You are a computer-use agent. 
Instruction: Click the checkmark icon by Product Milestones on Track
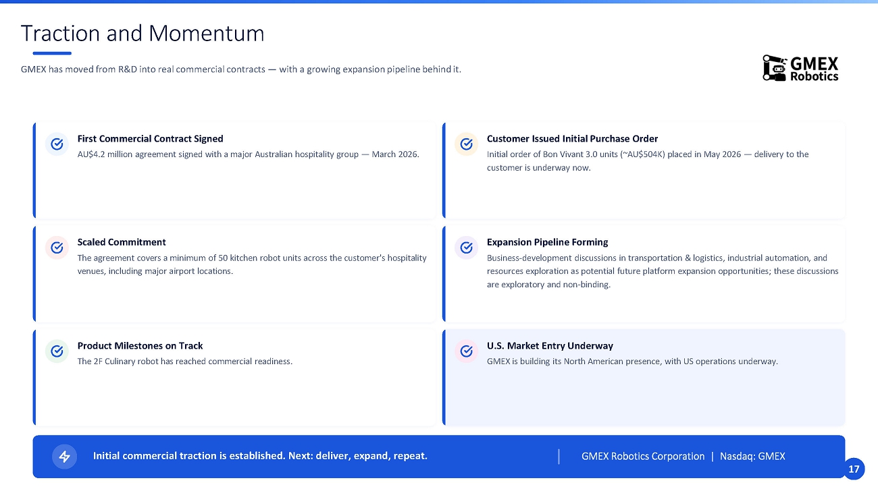pyautogui.click(x=57, y=351)
